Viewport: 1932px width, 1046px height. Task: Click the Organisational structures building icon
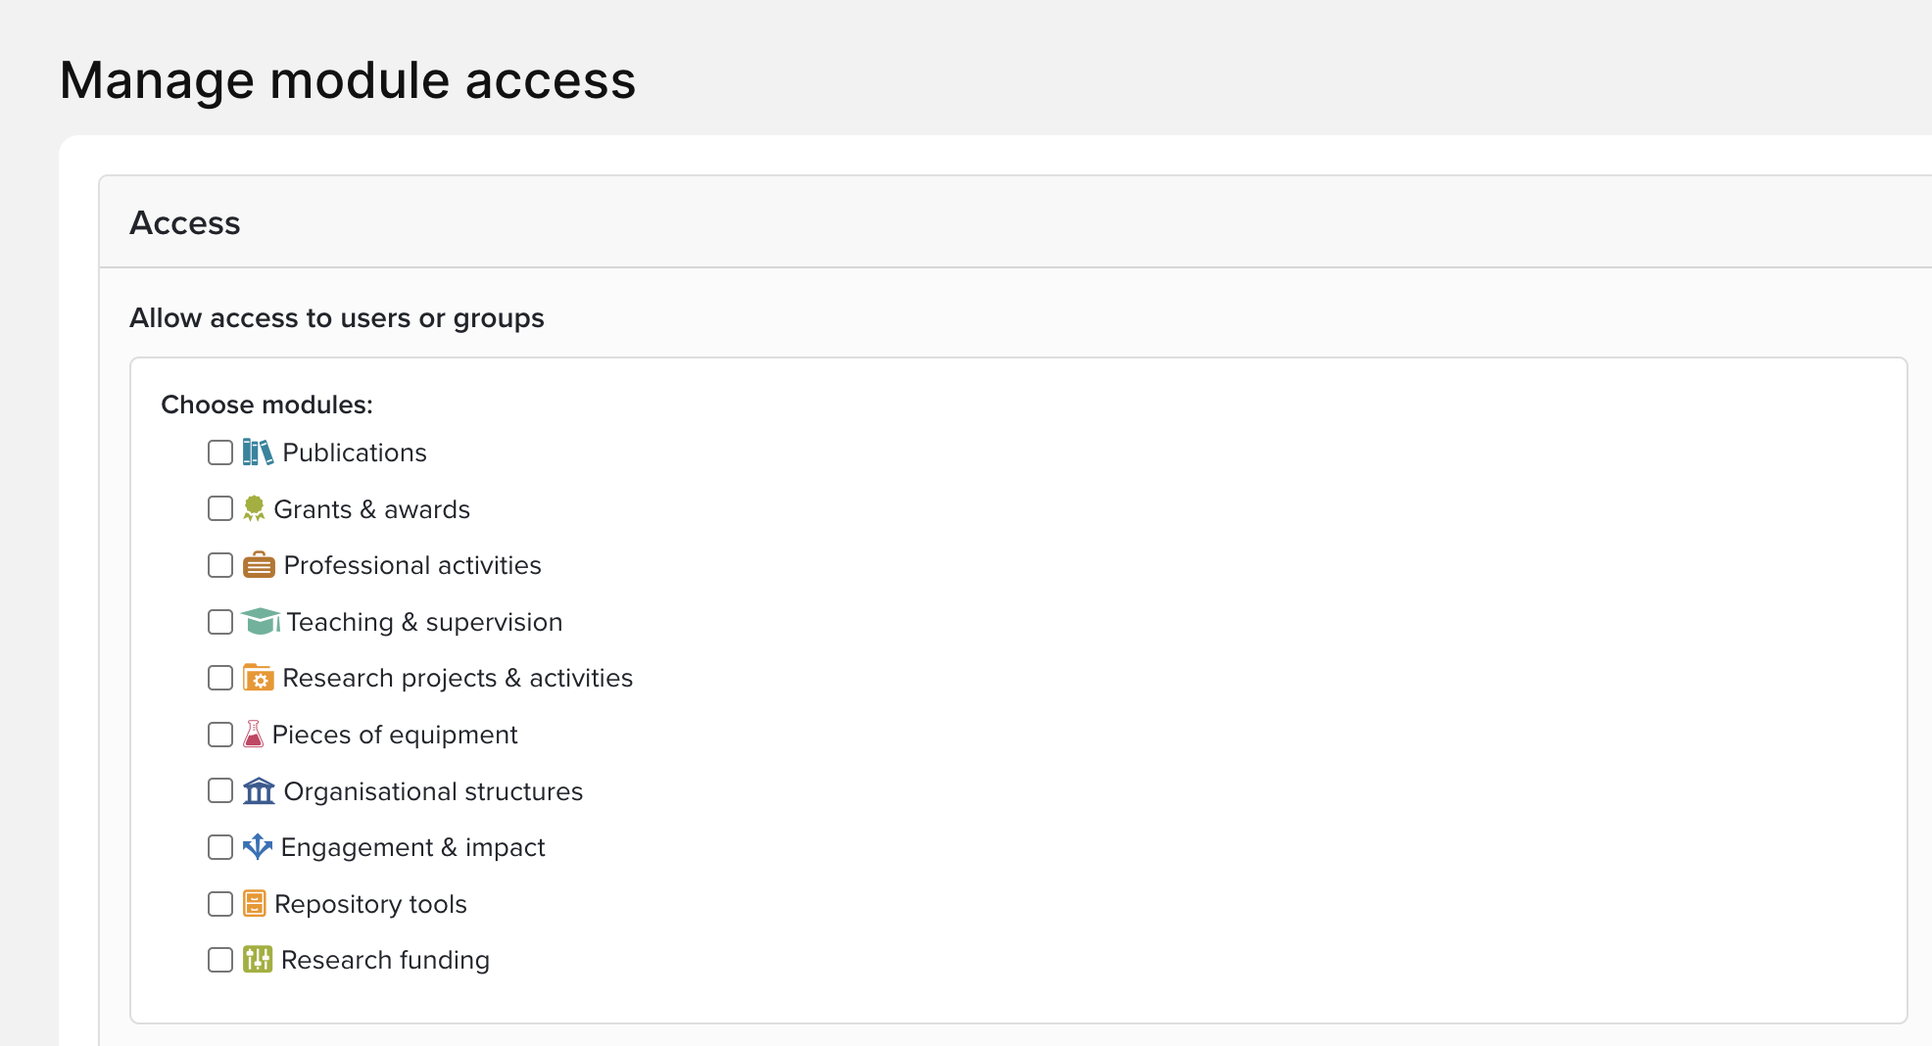tap(259, 790)
